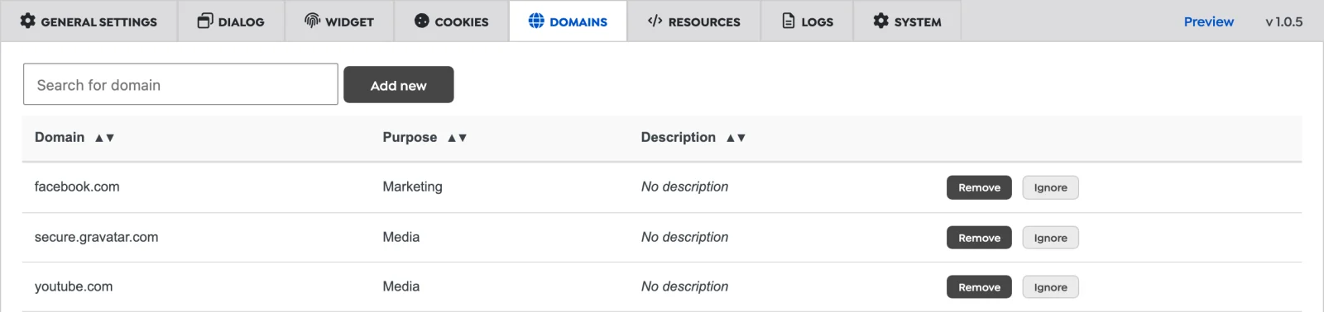Click the facebook.com domain text
Image resolution: width=1324 pixels, height=312 pixels.
77,187
